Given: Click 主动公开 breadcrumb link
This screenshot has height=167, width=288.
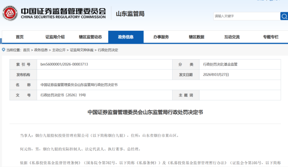Looking at the screenshot, I should (59, 50).
